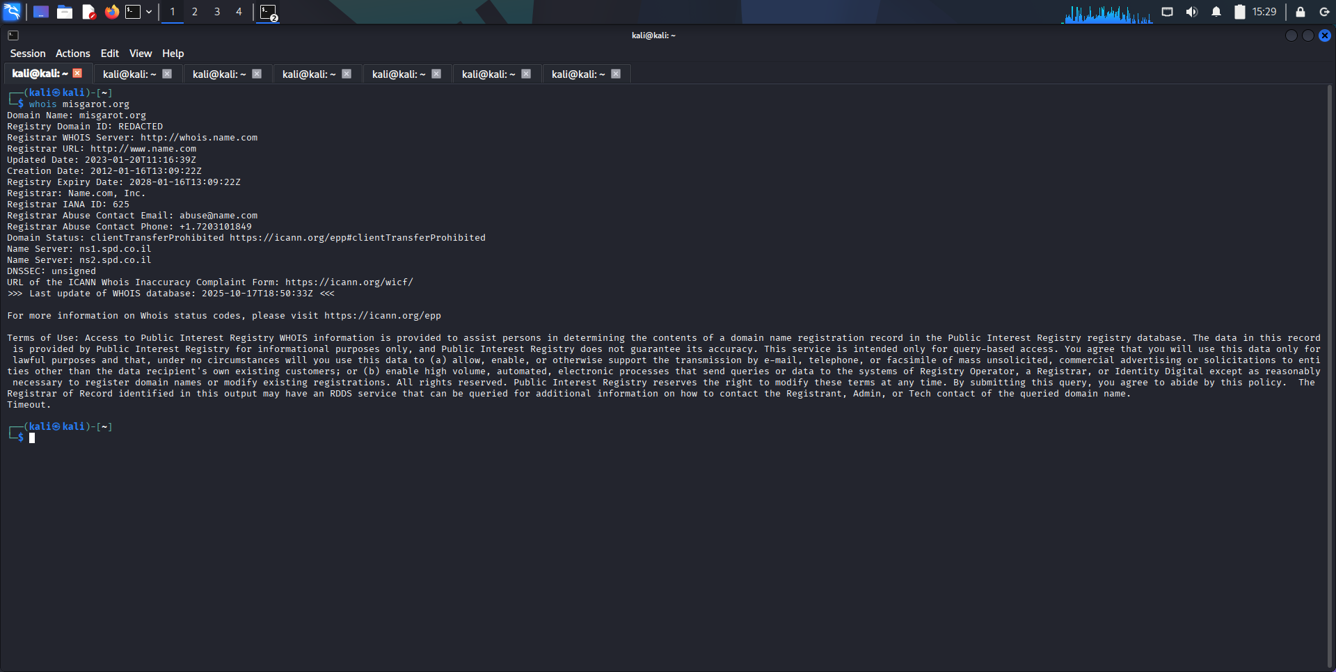
Task: Launch Firefox from the top panel
Action: point(112,12)
